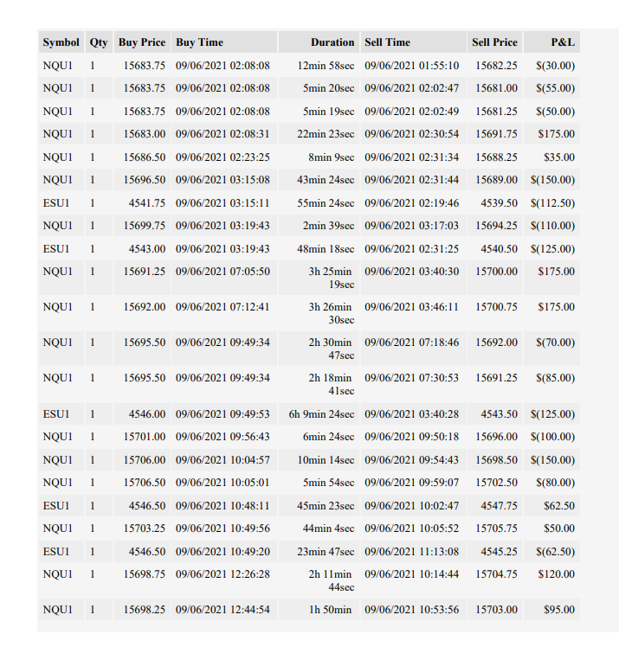The height and width of the screenshot is (666, 619).
Task: Click the buy price 15706.50 cell
Action: [144, 483]
